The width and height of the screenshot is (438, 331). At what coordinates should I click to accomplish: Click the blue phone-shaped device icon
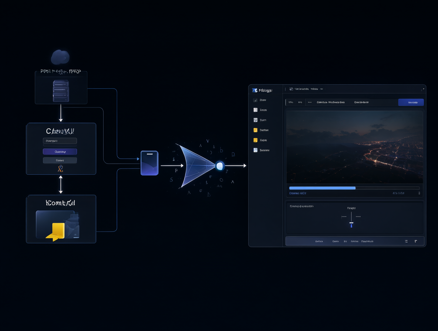[x=149, y=163]
